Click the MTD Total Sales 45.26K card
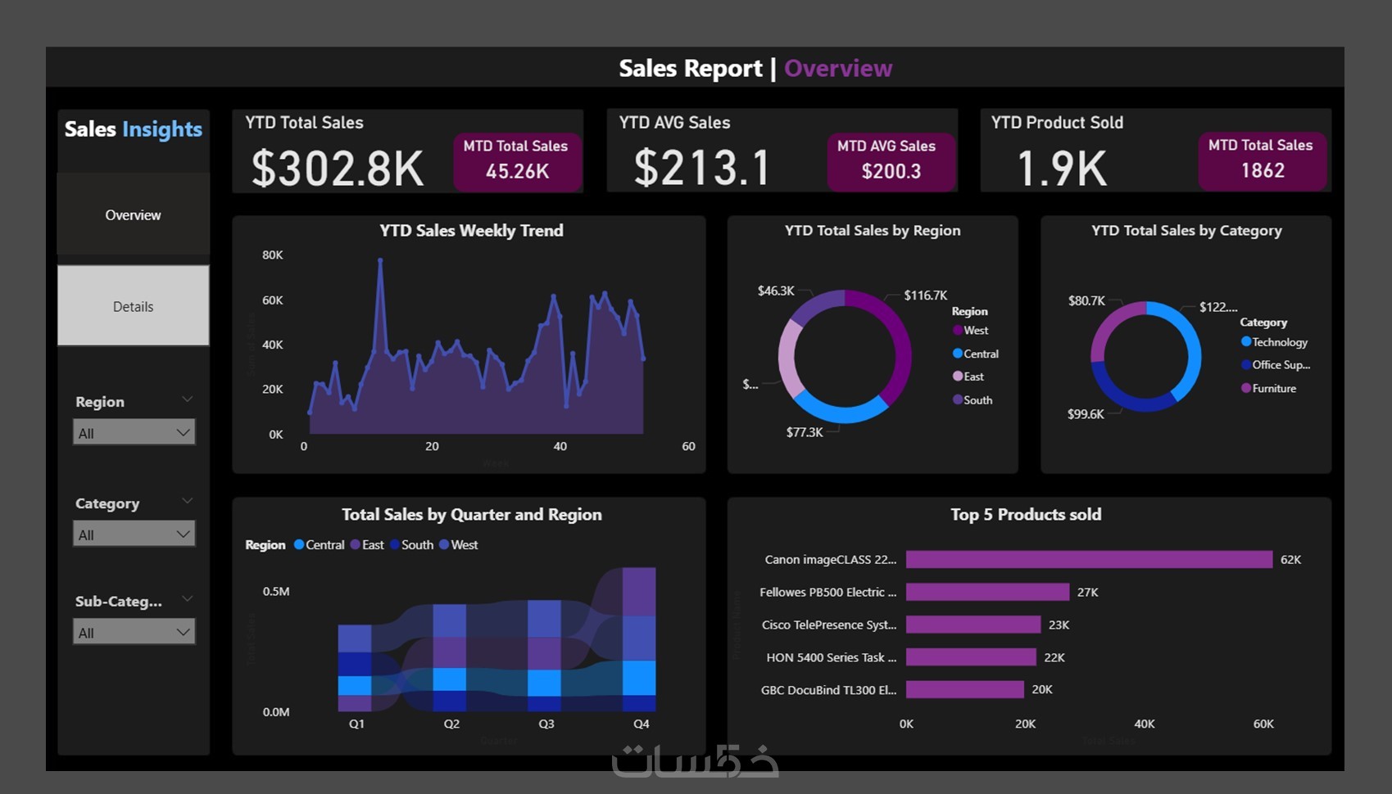Viewport: 1392px width, 794px height. pos(517,161)
